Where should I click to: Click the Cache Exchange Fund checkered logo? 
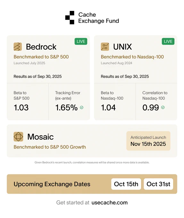(x=70, y=18)
